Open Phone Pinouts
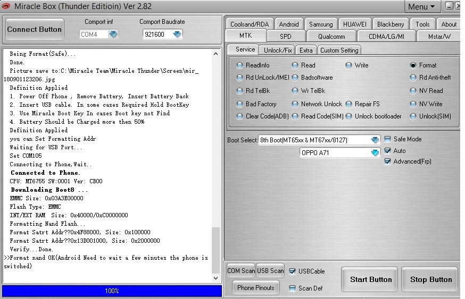Viewport: 465px width, 299px height. [x=255, y=288]
